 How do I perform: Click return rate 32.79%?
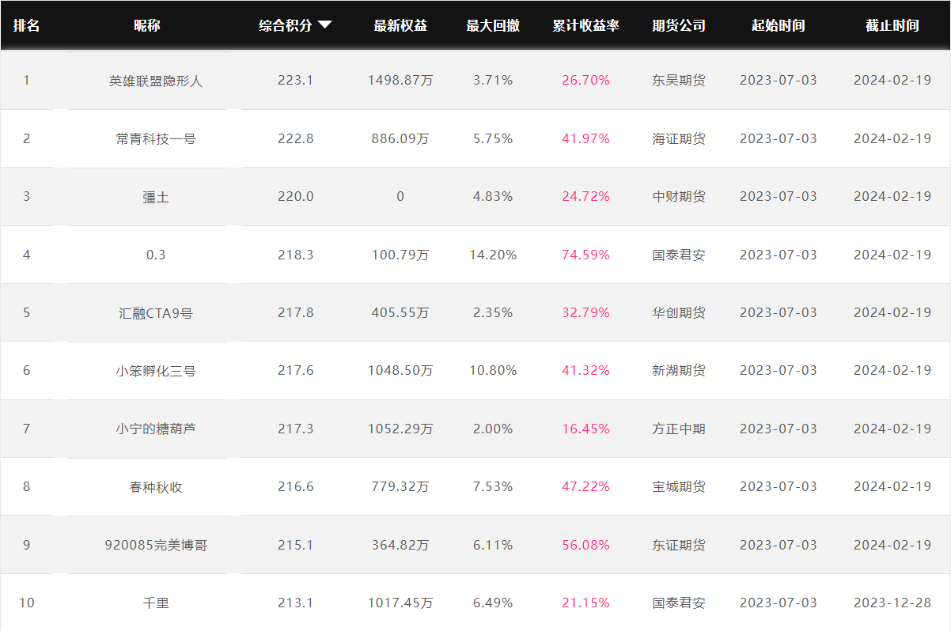coord(586,312)
